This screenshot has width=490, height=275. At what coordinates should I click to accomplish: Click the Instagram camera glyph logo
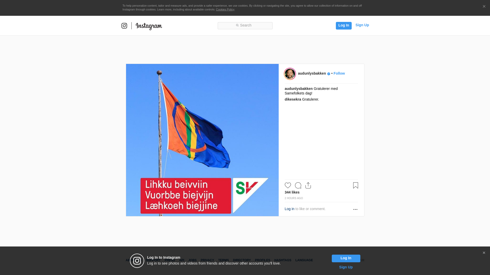[124, 26]
